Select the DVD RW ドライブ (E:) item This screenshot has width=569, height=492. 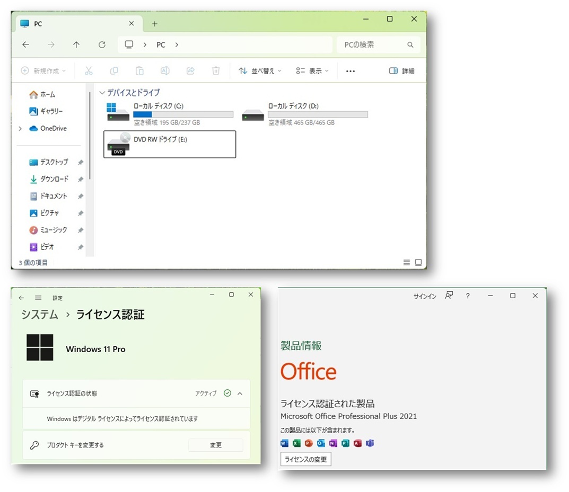click(170, 144)
